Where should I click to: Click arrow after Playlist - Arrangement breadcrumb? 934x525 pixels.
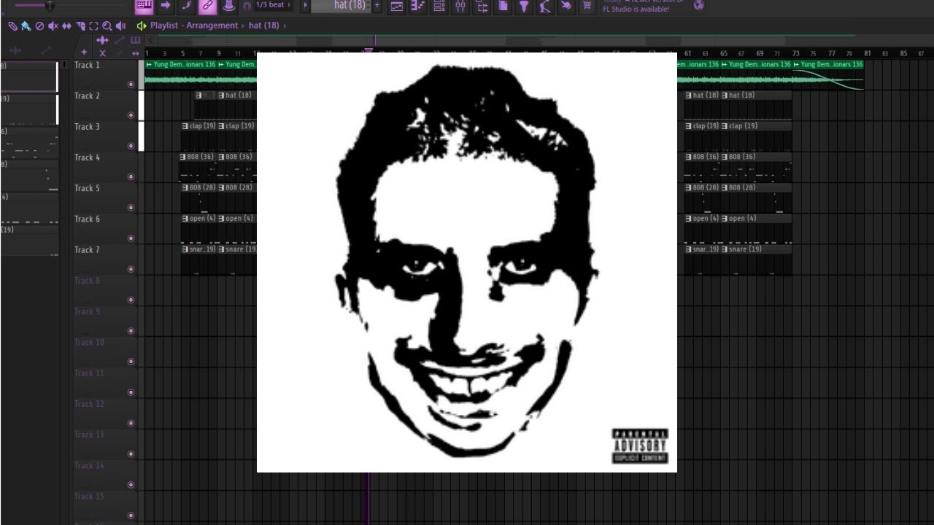coord(244,26)
